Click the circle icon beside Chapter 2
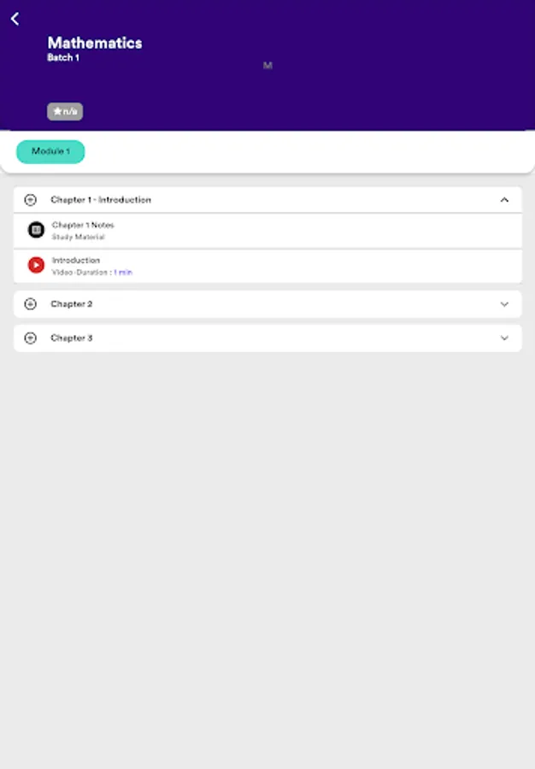 tap(31, 304)
